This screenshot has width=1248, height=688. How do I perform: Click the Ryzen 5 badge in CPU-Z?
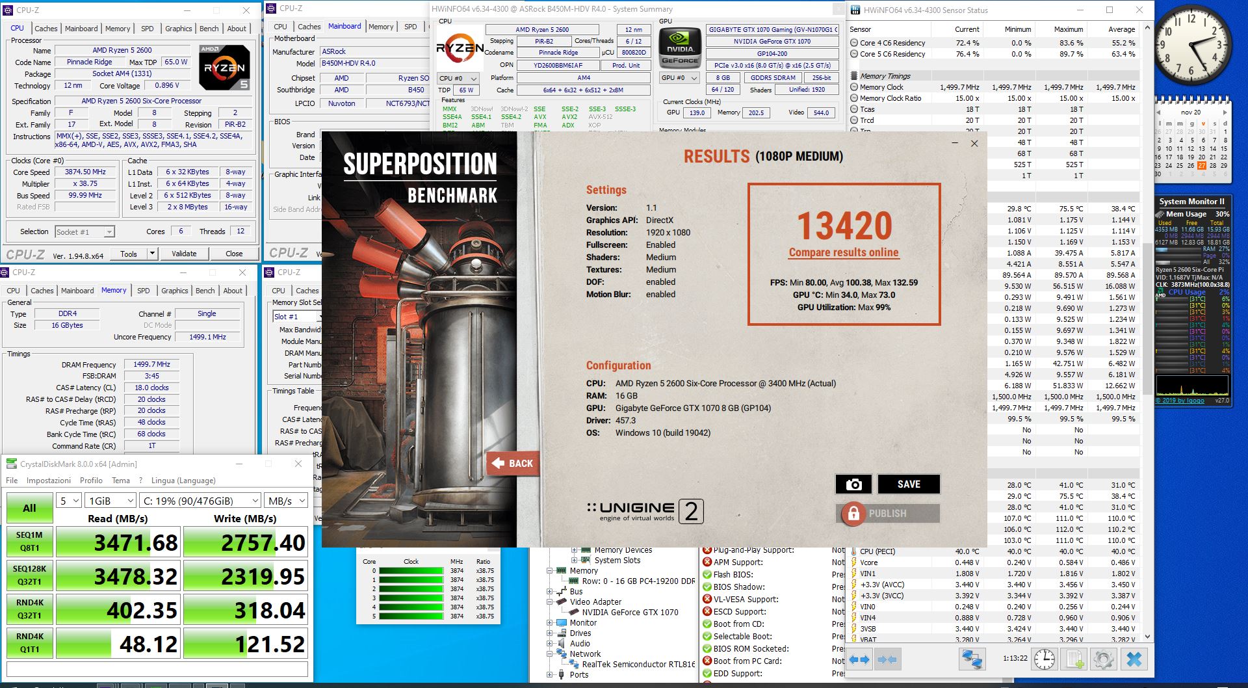(x=224, y=68)
